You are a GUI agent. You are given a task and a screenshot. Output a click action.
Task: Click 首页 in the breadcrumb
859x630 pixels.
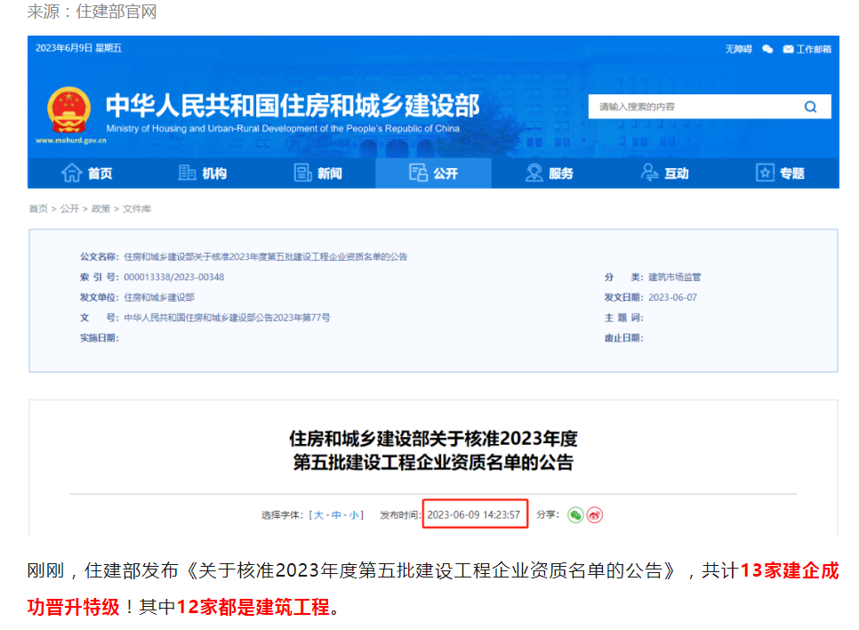[38, 208]
